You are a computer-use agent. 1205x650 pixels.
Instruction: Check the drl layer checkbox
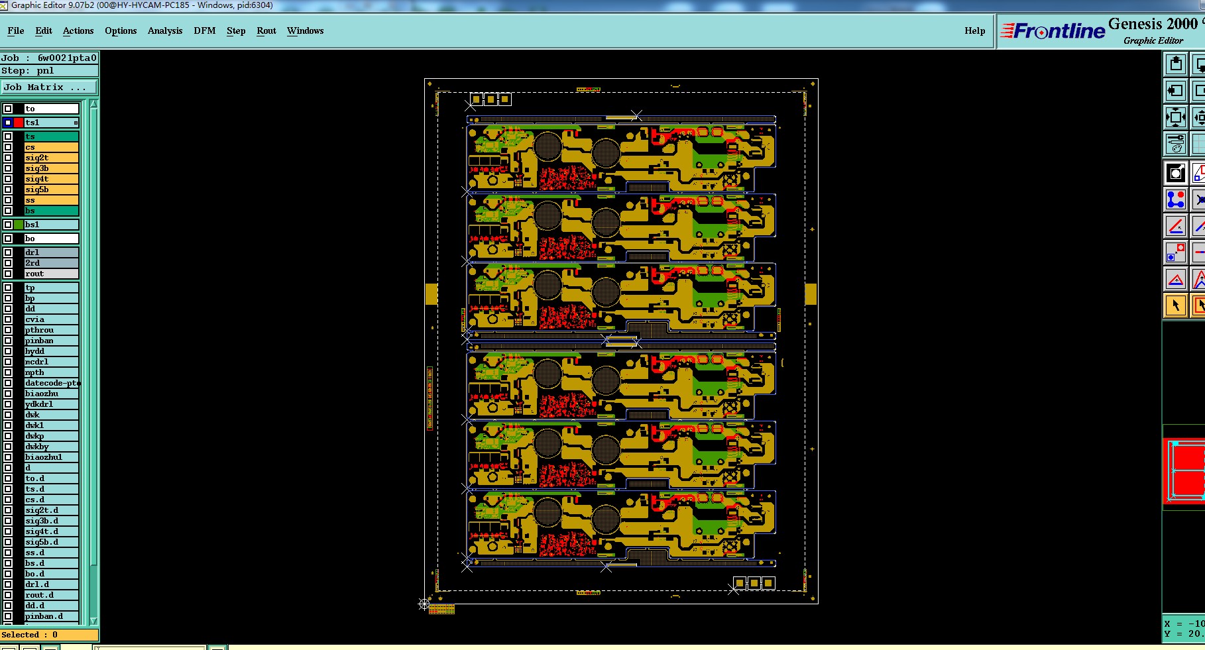tap(8, 252)
